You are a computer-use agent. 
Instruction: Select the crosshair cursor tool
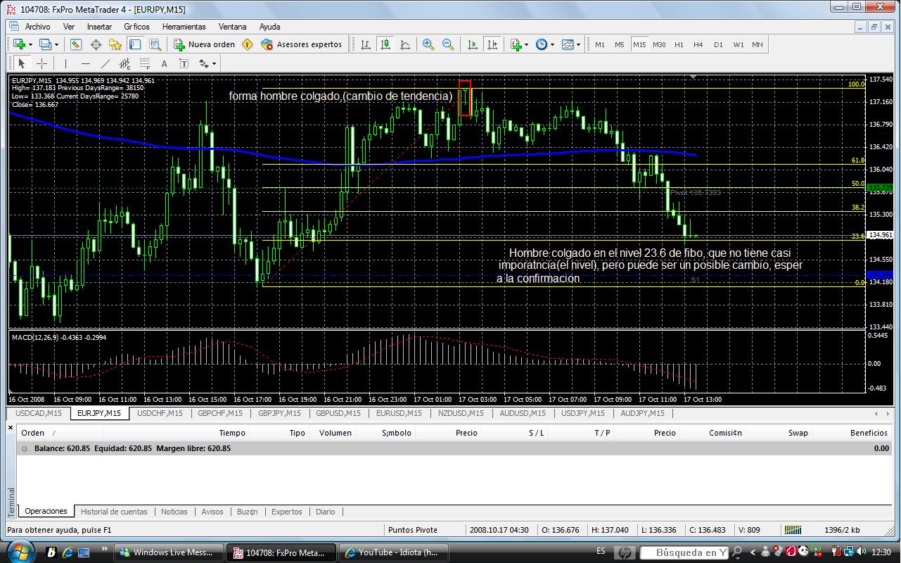pyautogui.click(x=42, y=63)
